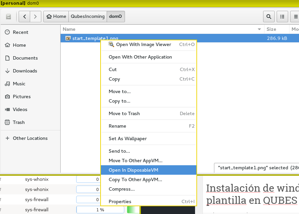Go to Downloads in the sidebar
299x214 pixels.
[x=25, y=71]
